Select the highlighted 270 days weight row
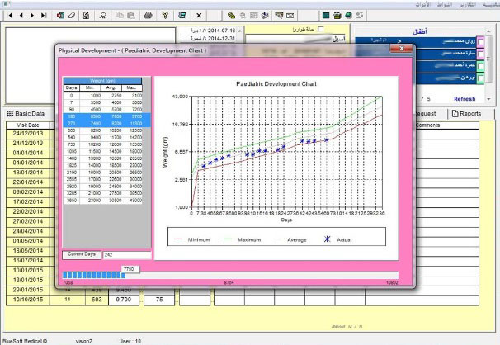The height and width of the screenshot is (345, 500). click(x=106, y=124)
